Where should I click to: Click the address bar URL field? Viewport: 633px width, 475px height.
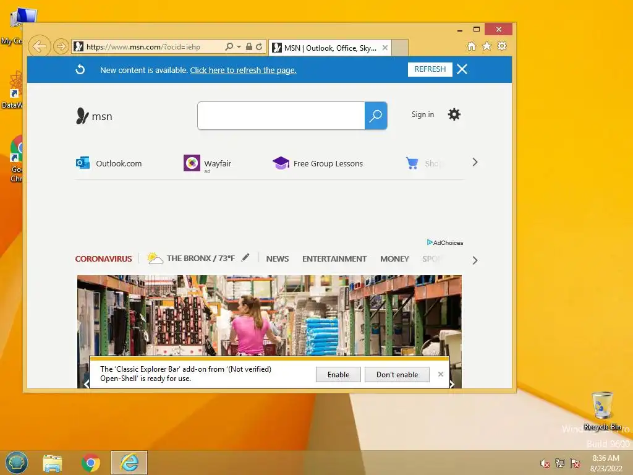coord(147,47)
